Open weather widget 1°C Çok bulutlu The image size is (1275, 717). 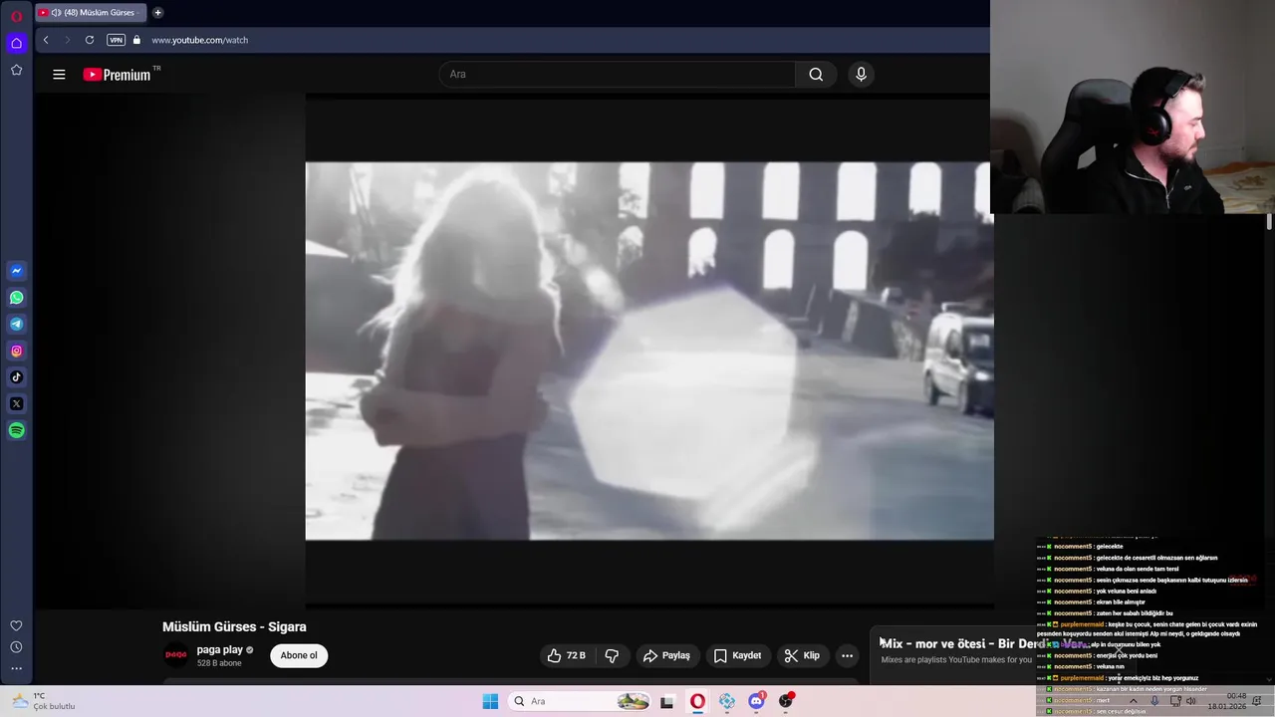[x=44, y=701]
